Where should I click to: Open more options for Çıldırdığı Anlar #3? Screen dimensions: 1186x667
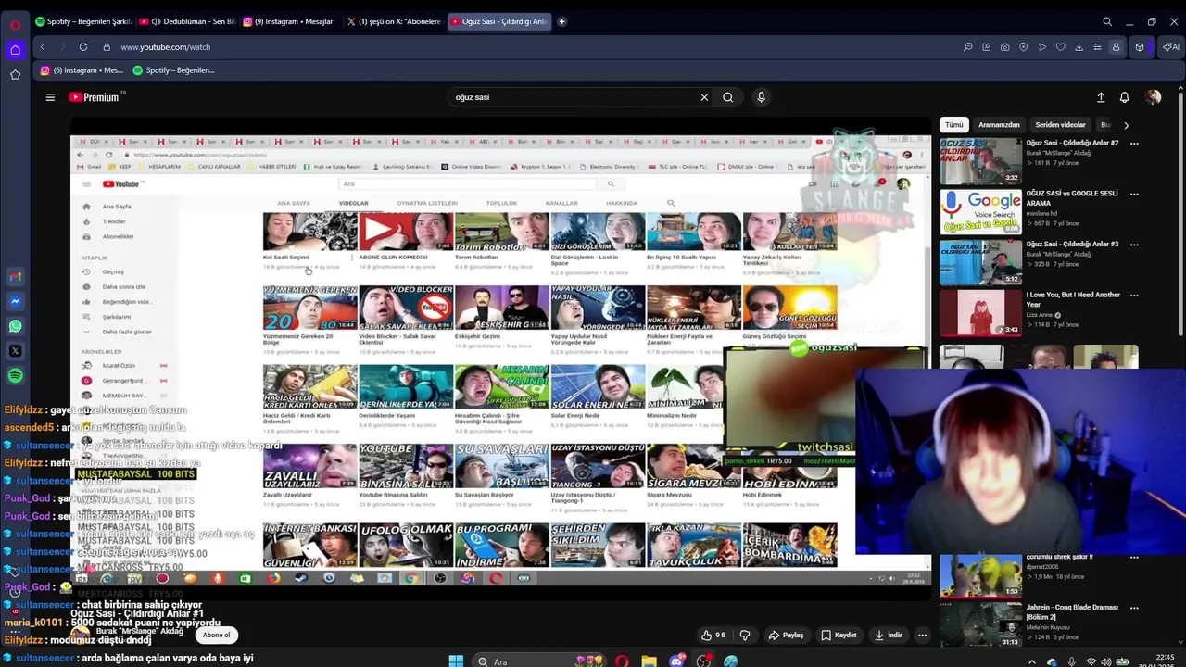[x=1134, y=245]
